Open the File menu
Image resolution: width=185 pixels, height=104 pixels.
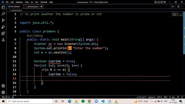point(7,2)
